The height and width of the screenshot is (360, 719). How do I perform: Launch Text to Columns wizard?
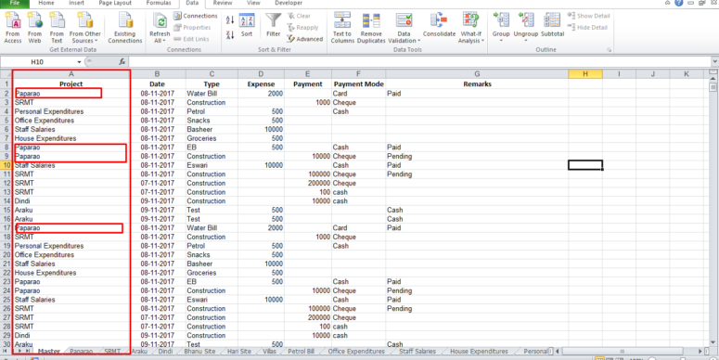342,28
